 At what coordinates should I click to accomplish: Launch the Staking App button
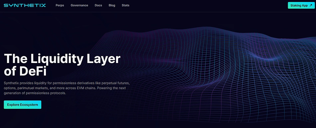(x=301, y=5)
